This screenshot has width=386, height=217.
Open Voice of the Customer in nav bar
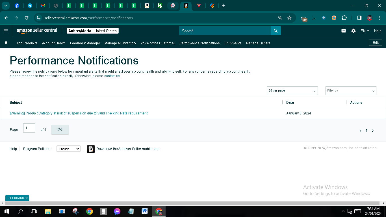(x=158, y=43)
